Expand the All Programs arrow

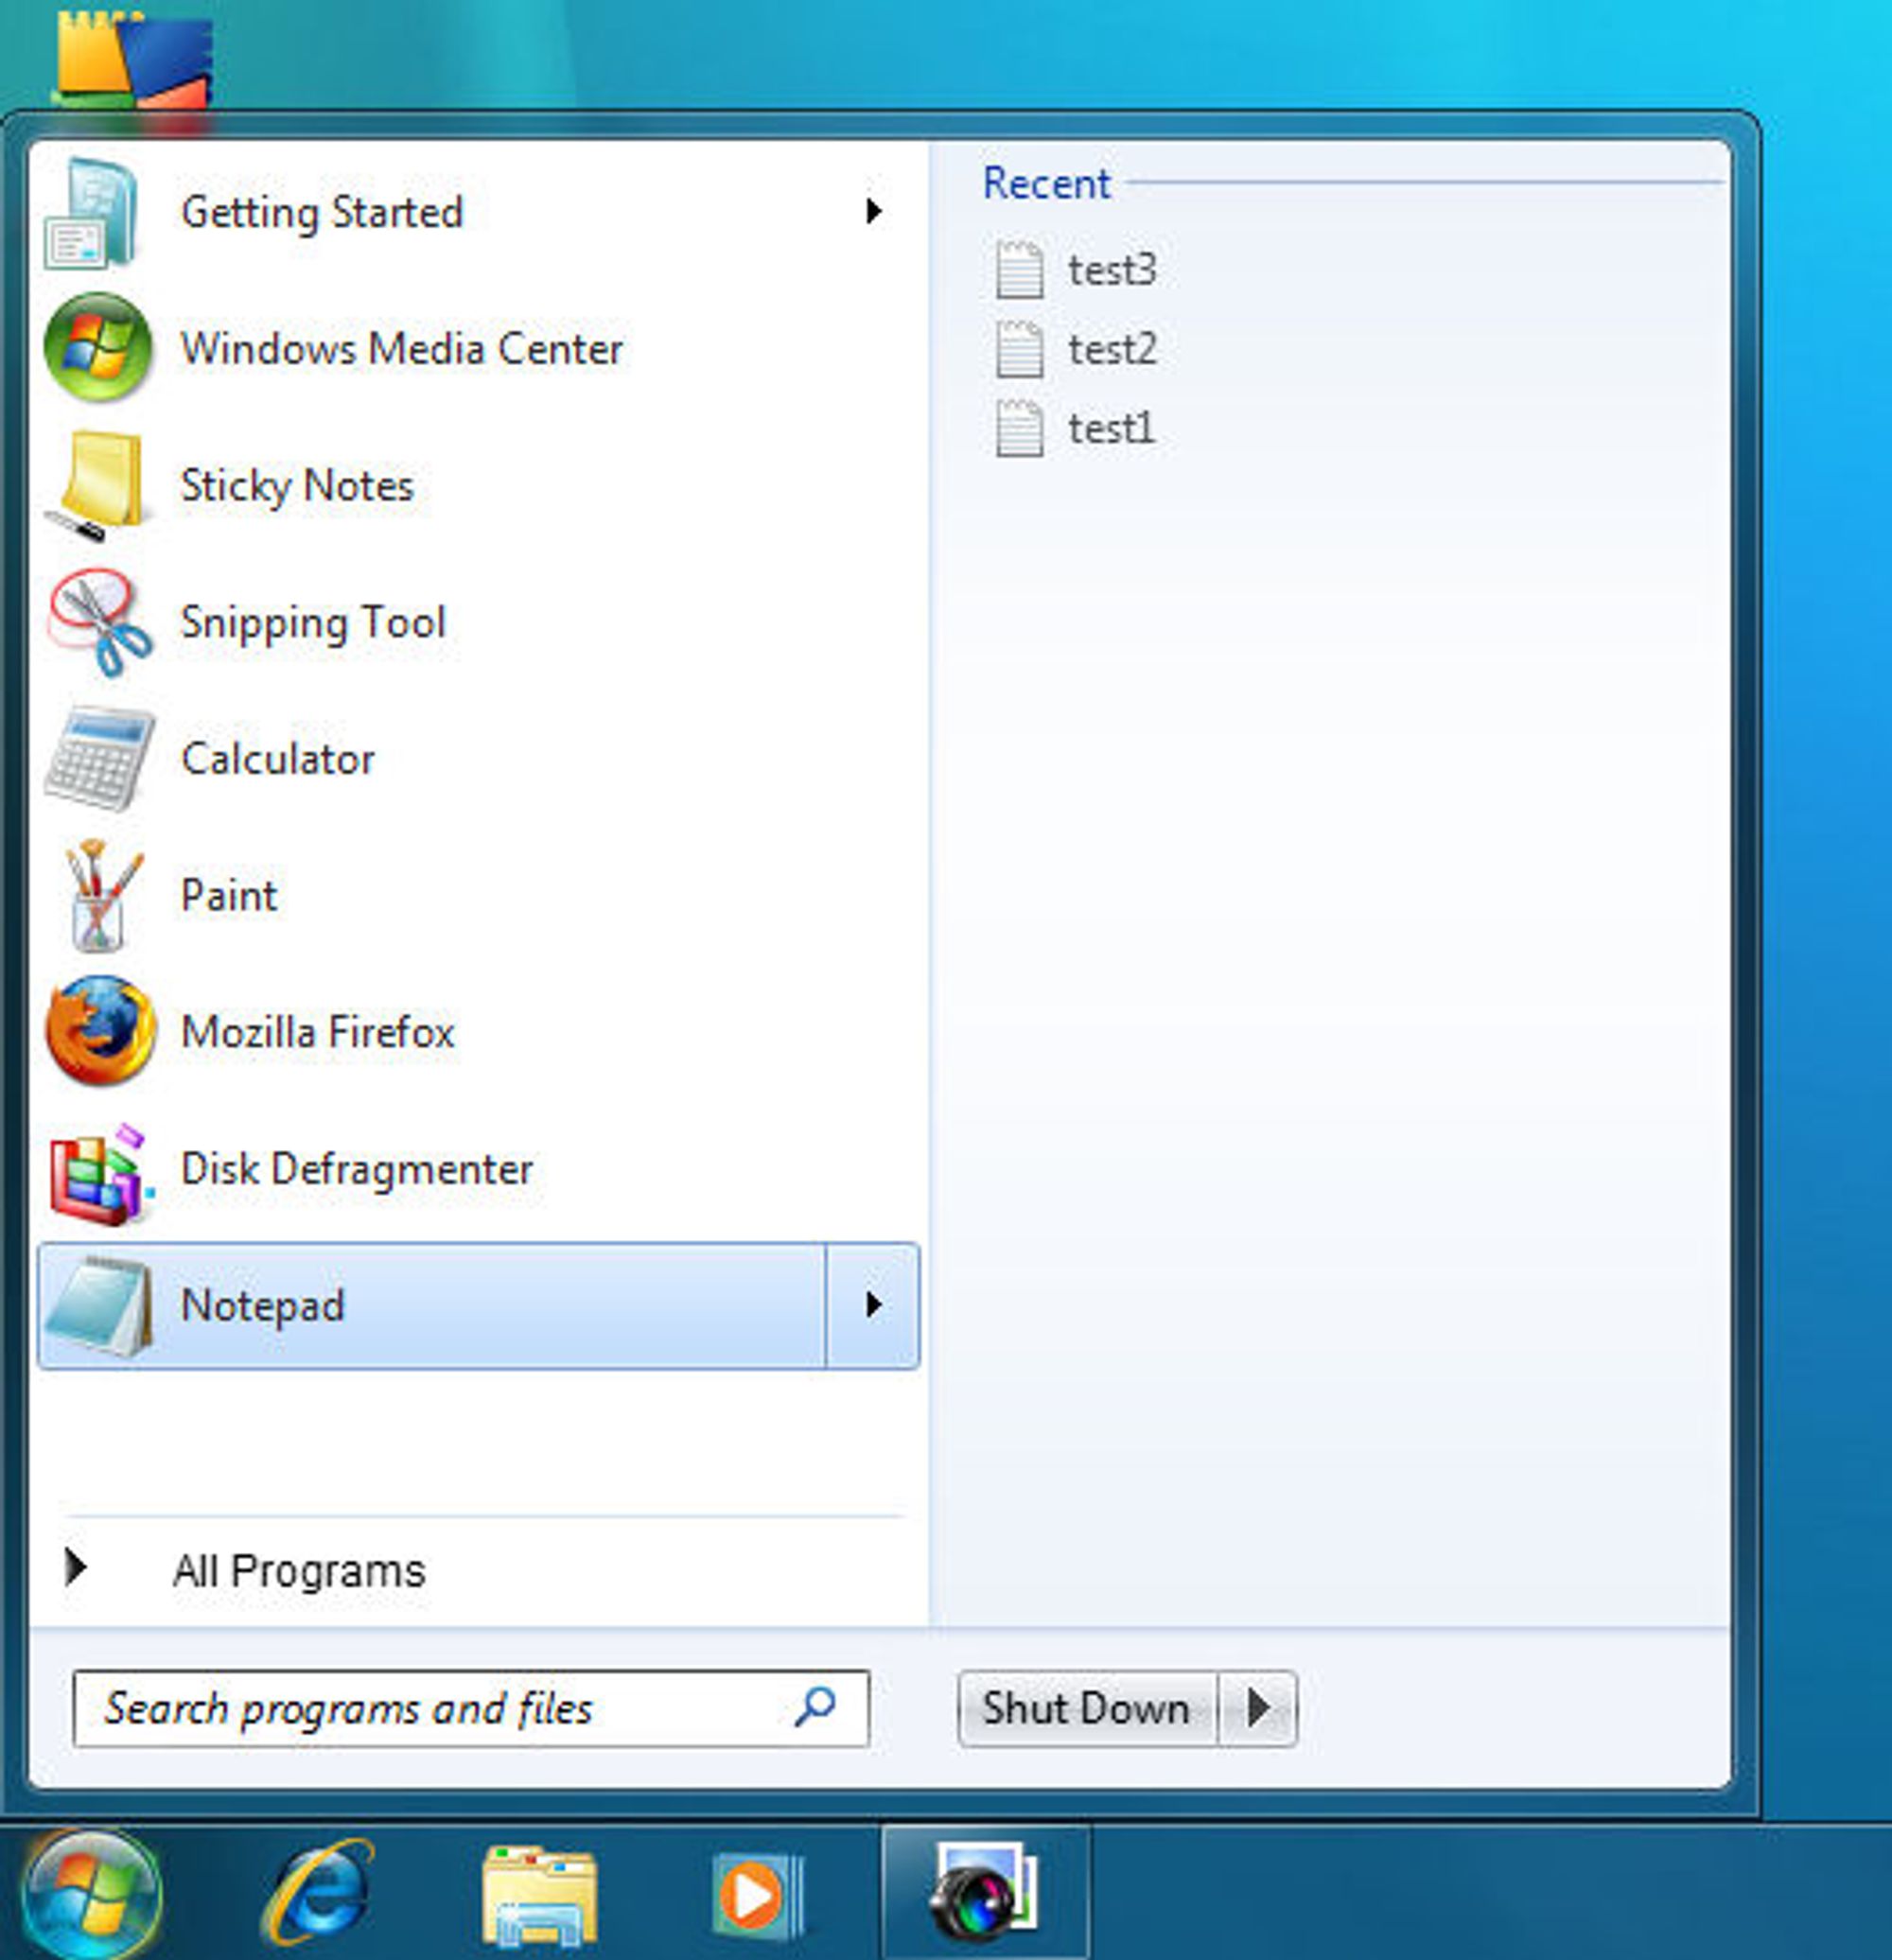76,1568
